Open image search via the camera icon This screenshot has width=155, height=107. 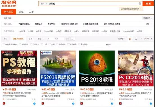[140, 4]
